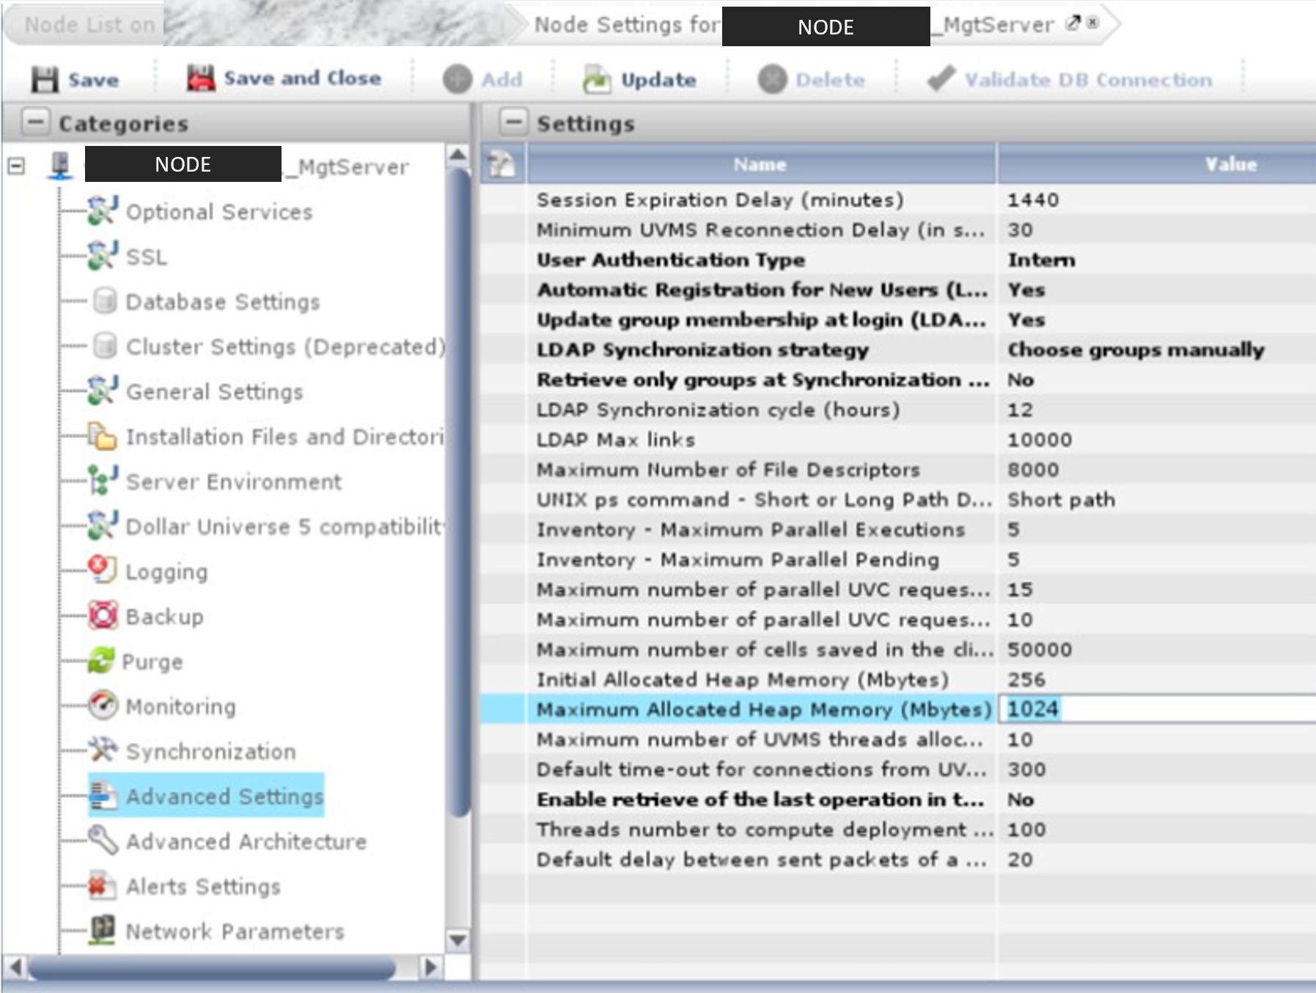Click the Network Parameters icon
The height and width of the screenshot is (993, 1316).
(x=103, y=930)
